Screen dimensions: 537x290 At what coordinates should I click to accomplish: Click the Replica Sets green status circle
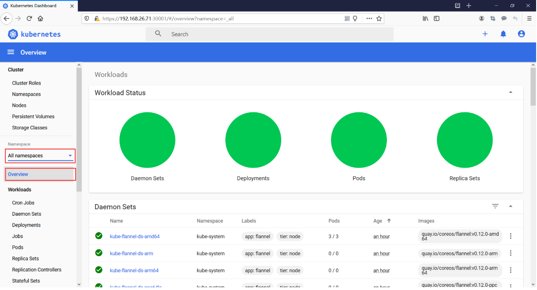click(465, 140)
